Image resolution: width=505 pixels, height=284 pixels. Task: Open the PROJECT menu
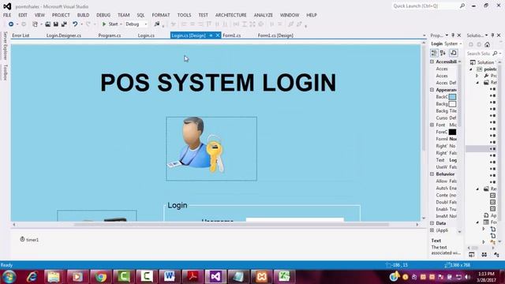click(x=61, y=15)
